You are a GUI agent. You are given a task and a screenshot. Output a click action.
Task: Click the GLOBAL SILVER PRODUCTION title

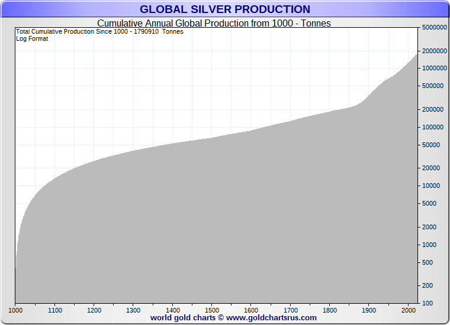pyautogui.click(x=224, y=9)
